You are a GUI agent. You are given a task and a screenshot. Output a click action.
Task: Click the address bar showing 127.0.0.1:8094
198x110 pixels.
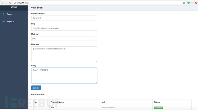(99, 3)
